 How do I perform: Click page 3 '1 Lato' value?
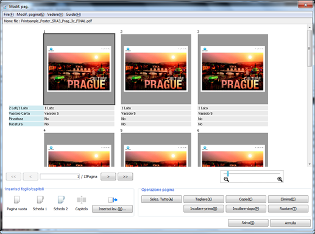203,108
